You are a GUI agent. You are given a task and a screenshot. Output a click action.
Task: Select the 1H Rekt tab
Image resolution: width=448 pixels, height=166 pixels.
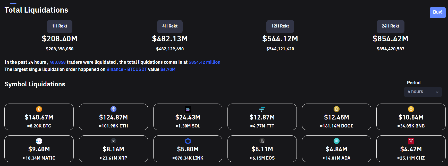pos(60,26)
